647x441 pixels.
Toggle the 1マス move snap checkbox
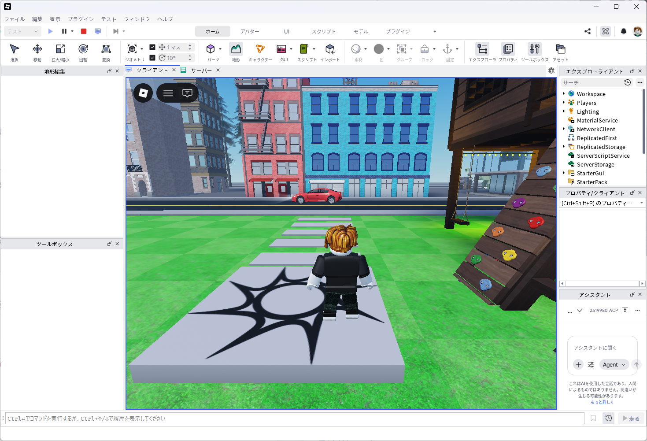[152, 47]
